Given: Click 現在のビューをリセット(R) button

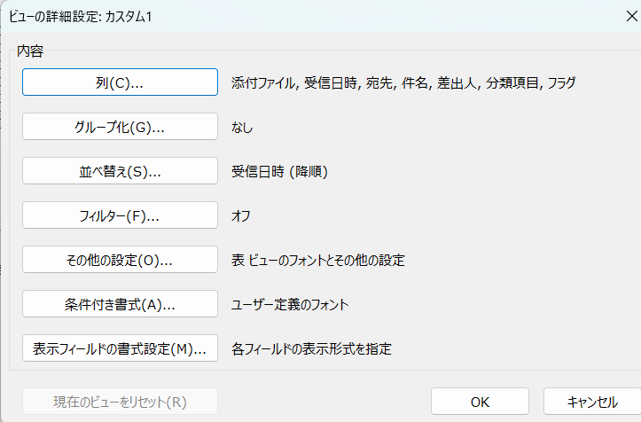Looking at the screenshot, I should [120, 402].
